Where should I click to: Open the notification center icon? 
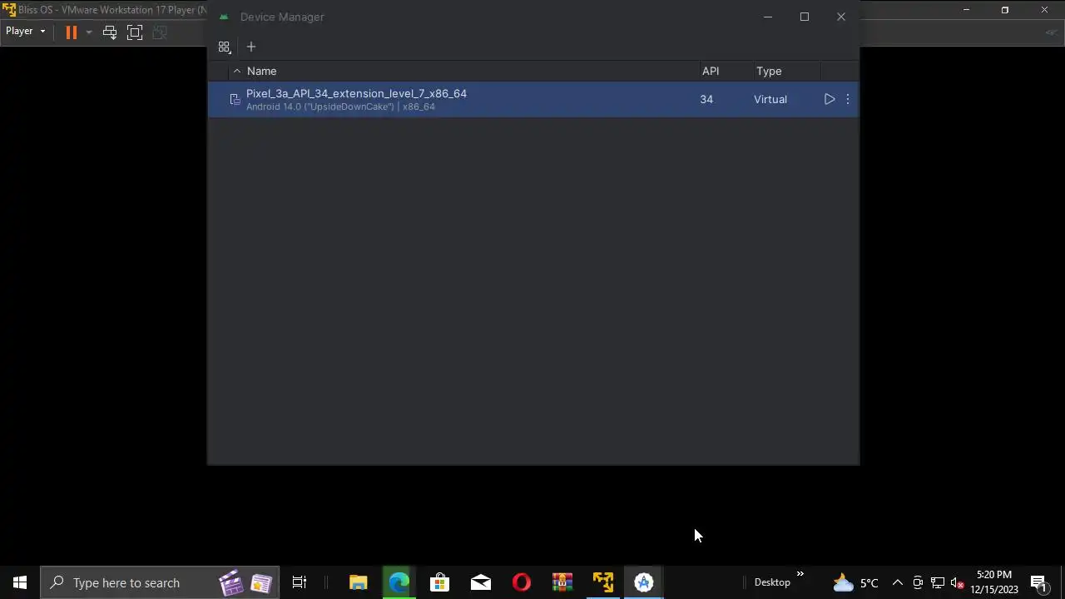click(x=1039, y=582)
